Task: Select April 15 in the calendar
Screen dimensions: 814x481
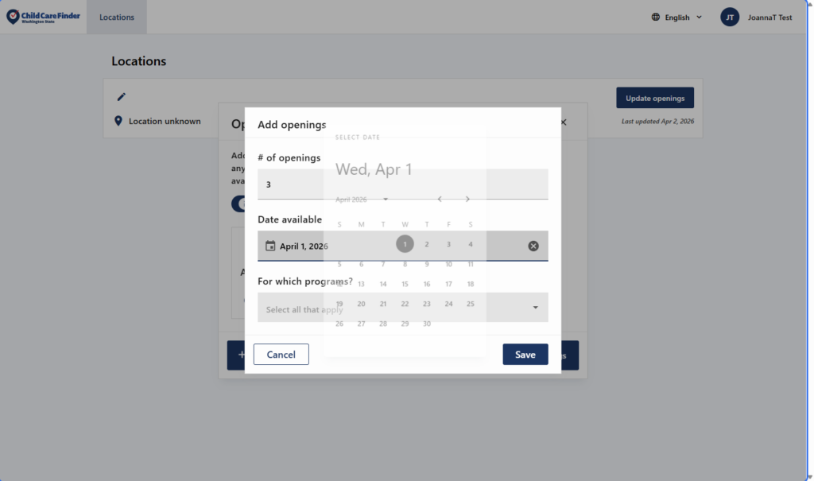Action: click(405, 284)
